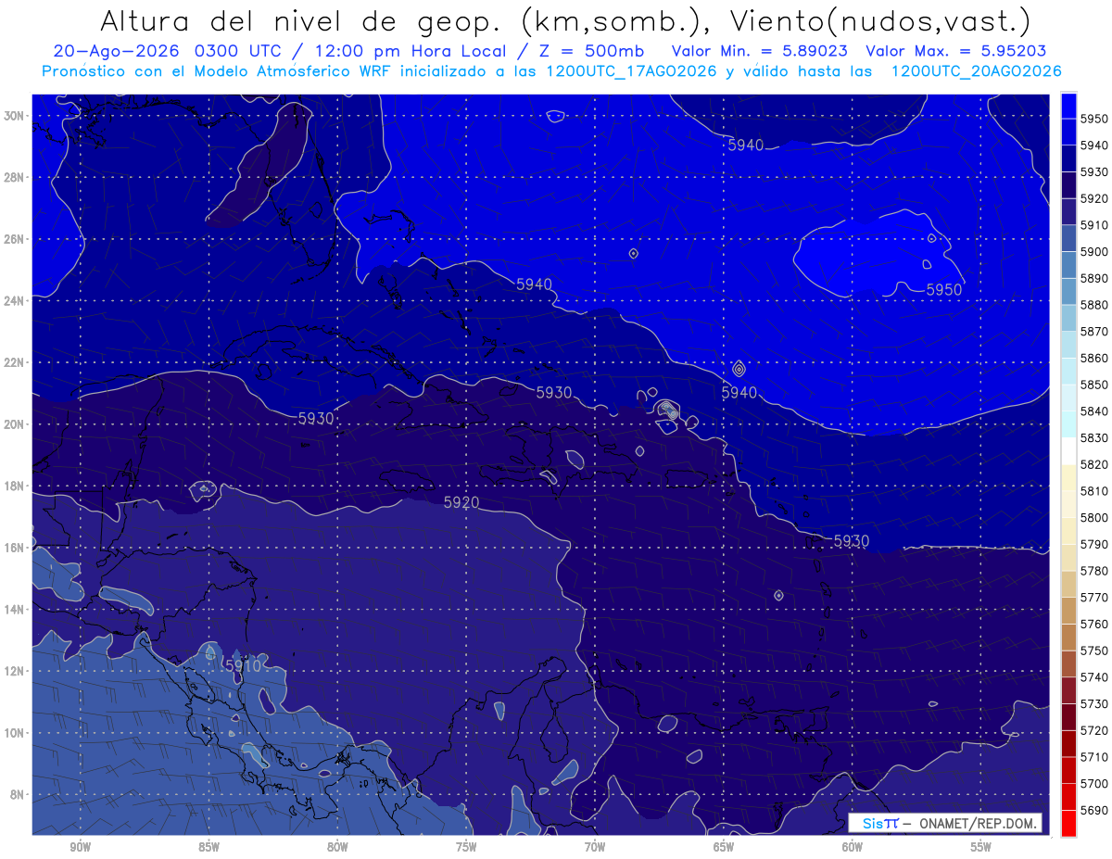The height and width of the screenshot is (859, 1112).
Task: Click the 20N latitude axis label
Action: [x=13, y=424]
